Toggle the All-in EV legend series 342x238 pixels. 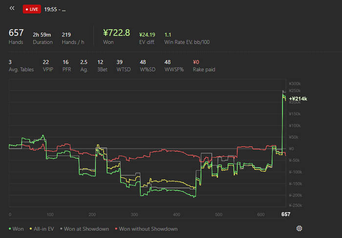click(42, 229)
